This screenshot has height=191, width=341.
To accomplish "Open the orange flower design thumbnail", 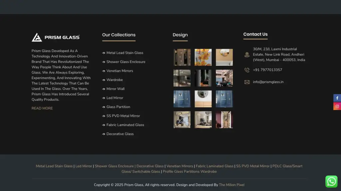I will point(203,57).
